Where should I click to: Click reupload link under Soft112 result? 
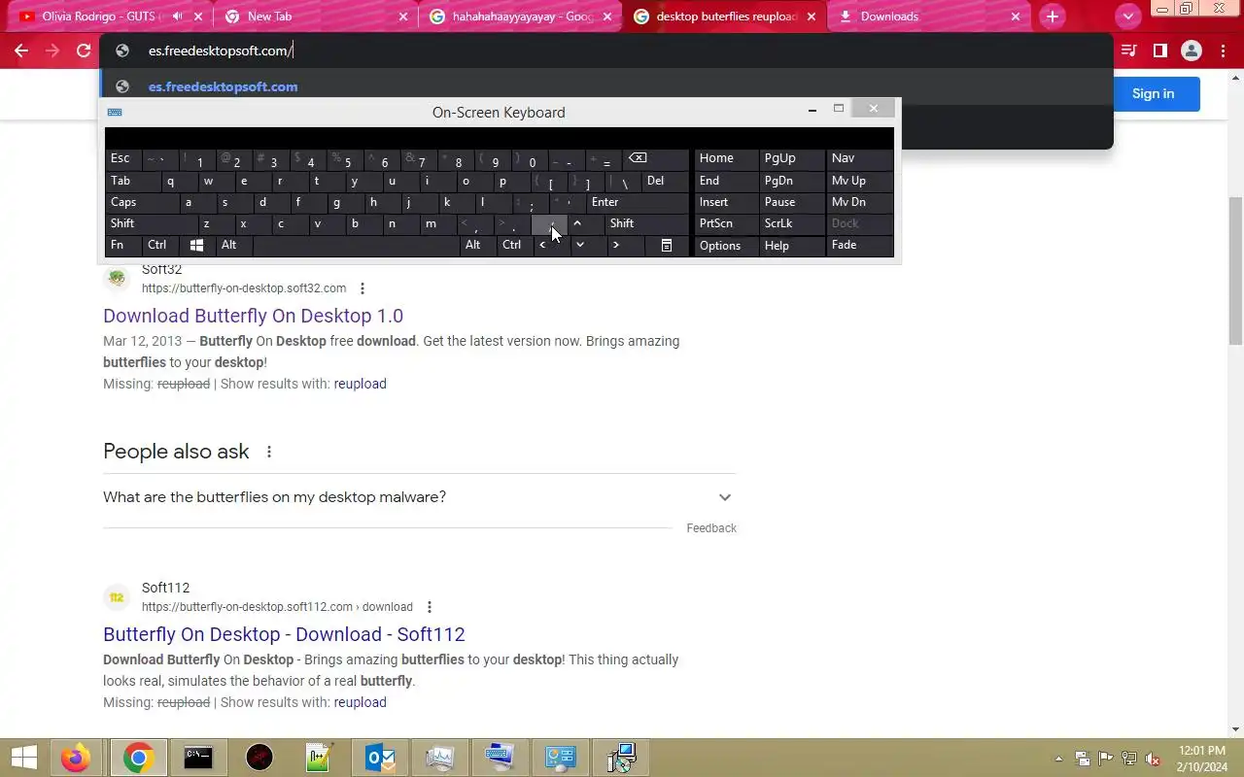point(360,702)
